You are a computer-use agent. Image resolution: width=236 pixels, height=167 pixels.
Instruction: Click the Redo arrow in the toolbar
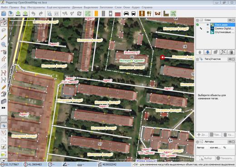[41, 14]
